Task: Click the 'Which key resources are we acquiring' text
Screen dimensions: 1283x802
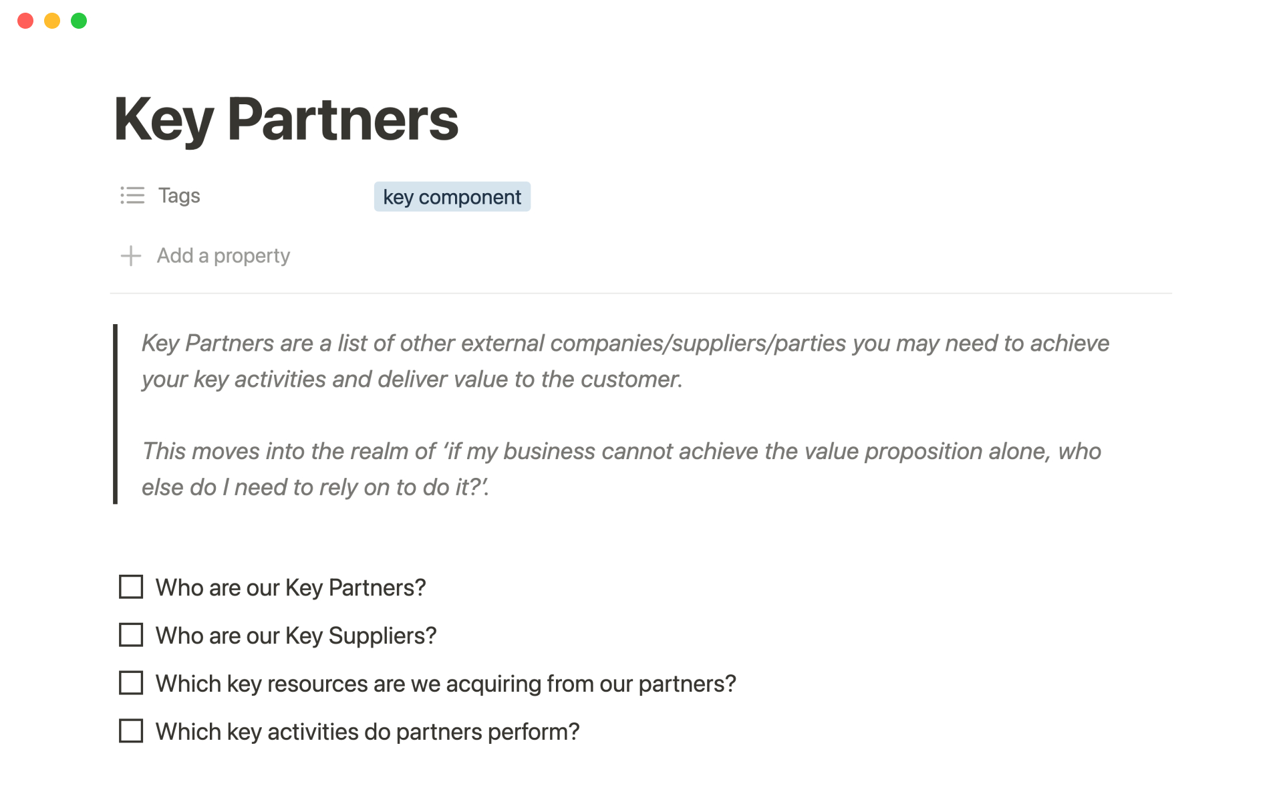Action: pyautogui.click(x=446, y=684)
